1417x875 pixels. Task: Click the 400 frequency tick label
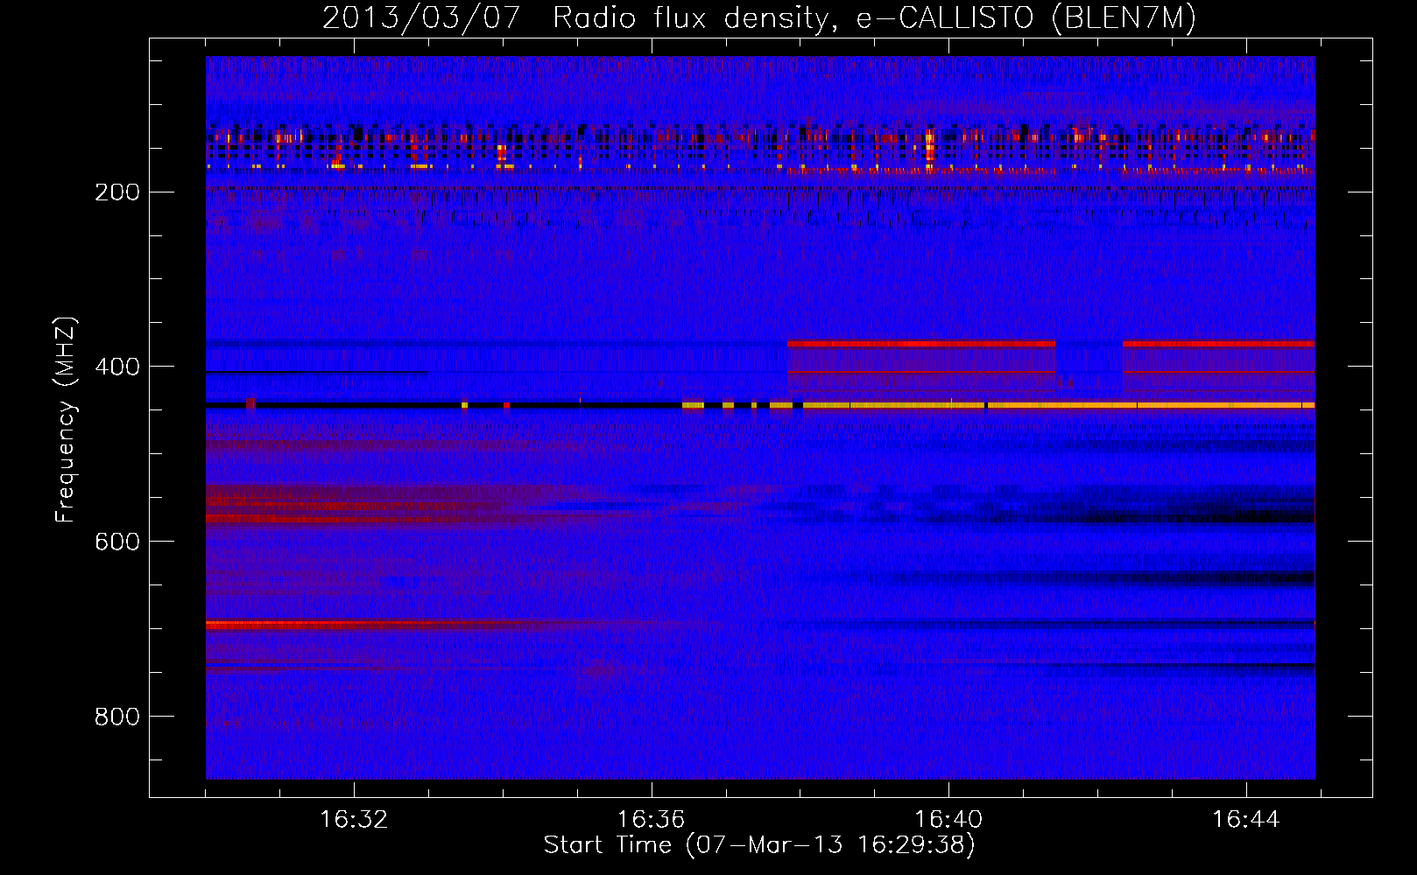point(117,367)
